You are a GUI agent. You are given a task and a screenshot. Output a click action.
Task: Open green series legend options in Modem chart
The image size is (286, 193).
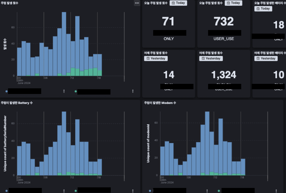click(x=276, y=191)
